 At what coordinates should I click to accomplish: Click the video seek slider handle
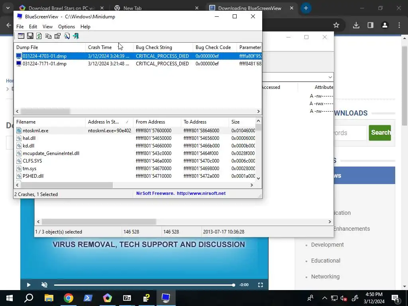point(233,285)
